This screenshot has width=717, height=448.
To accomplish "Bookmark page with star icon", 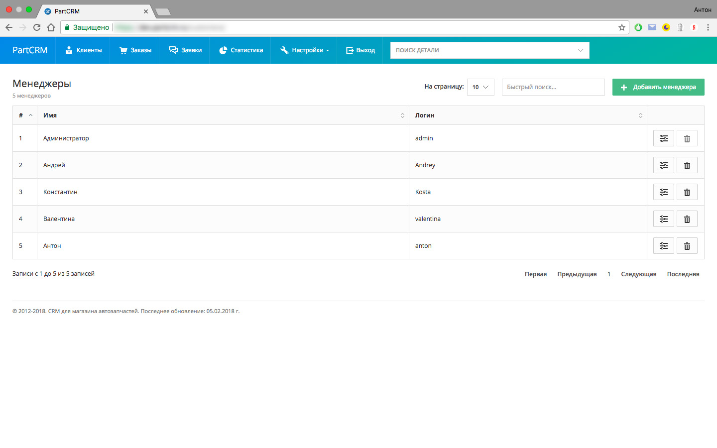I will click(621, 27).
